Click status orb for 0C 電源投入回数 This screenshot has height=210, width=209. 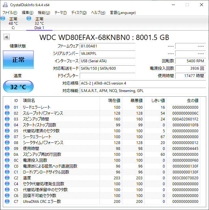[x=7, y=160]
